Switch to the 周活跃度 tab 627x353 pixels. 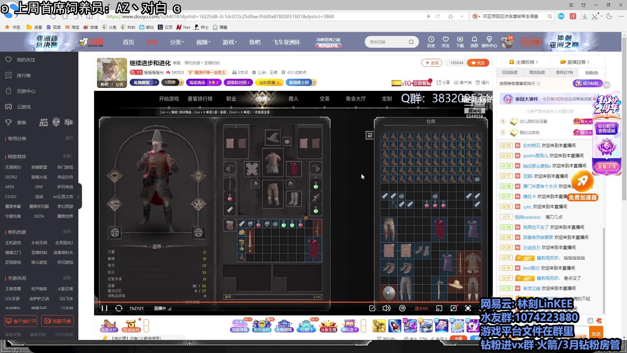tap(537, 73)
